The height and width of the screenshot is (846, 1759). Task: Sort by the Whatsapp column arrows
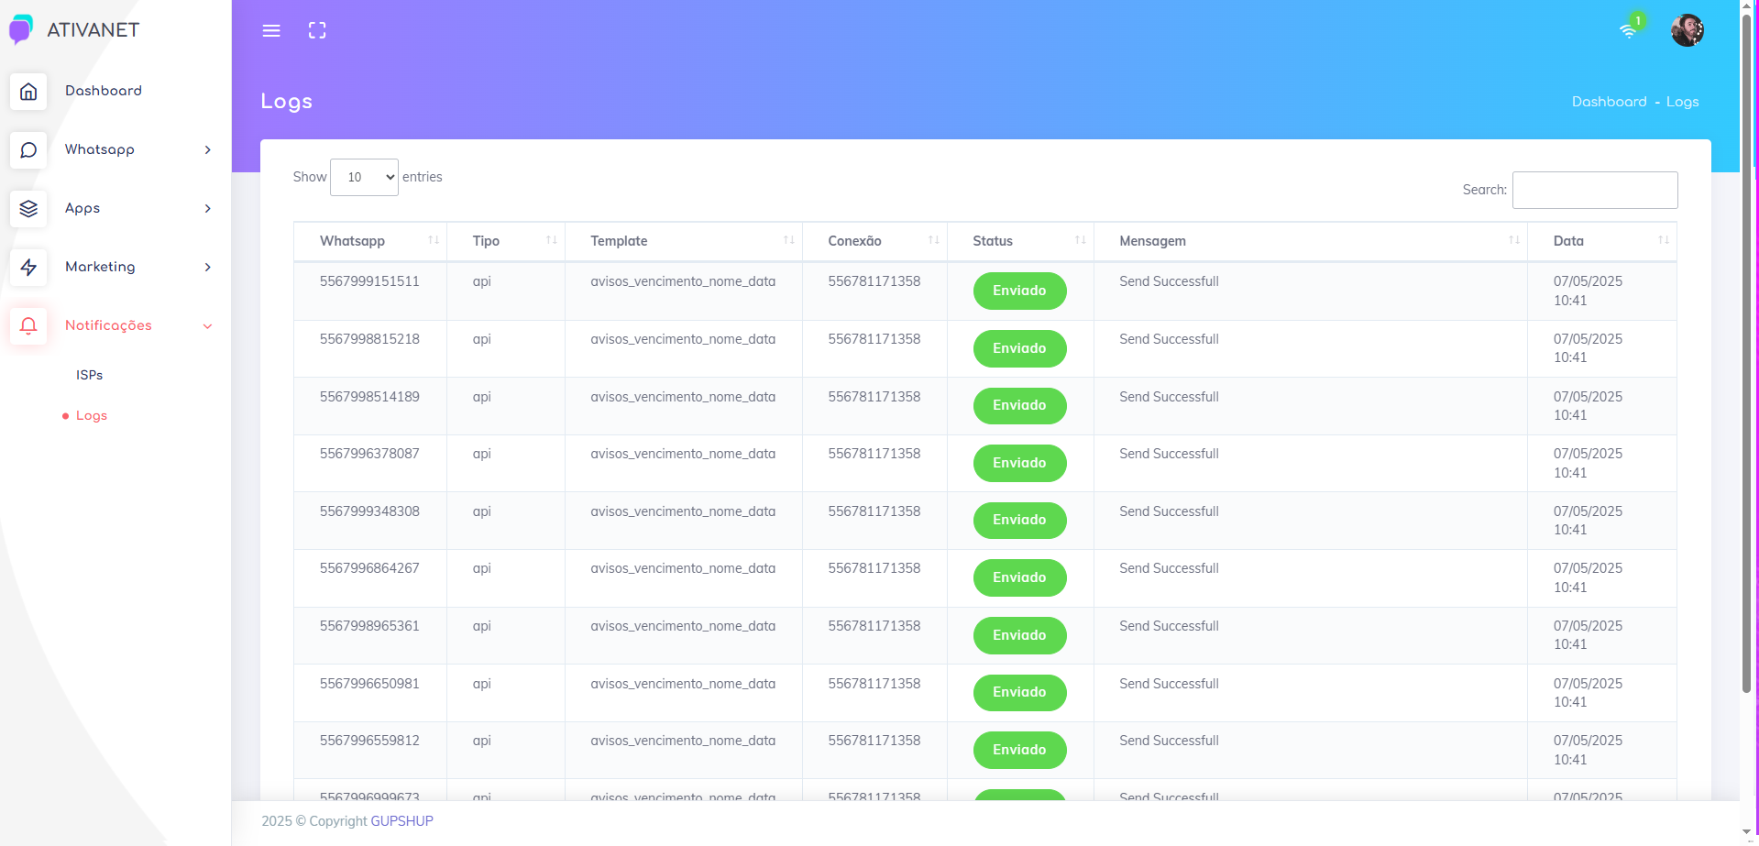pos(434,240)
